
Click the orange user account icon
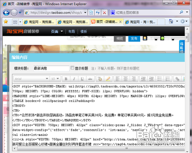(145, 38)
